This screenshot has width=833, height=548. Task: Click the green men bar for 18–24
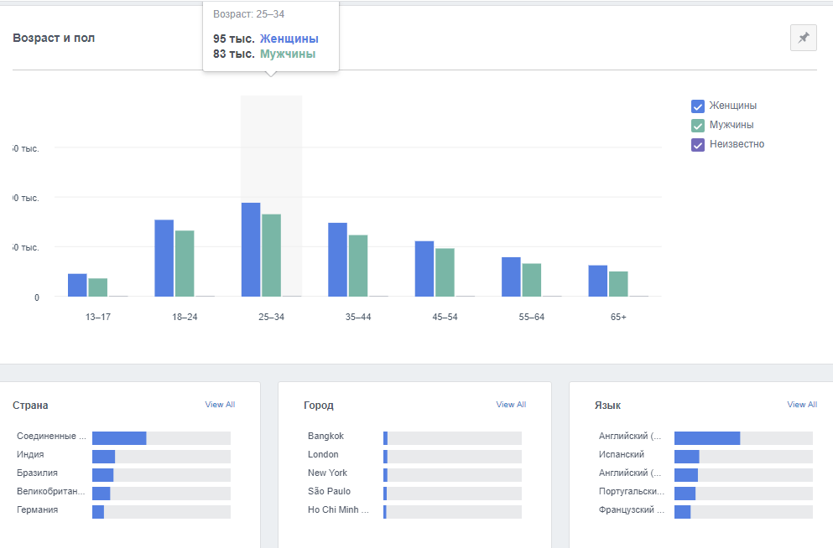[185, 263]
